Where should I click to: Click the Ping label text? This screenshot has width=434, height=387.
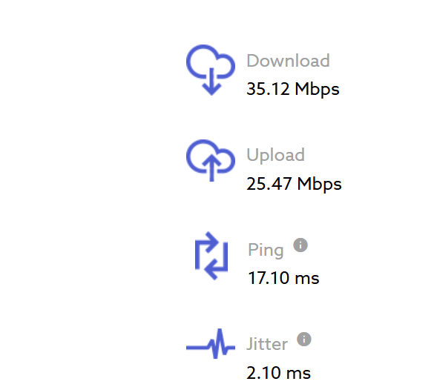(x=266, y=251)
